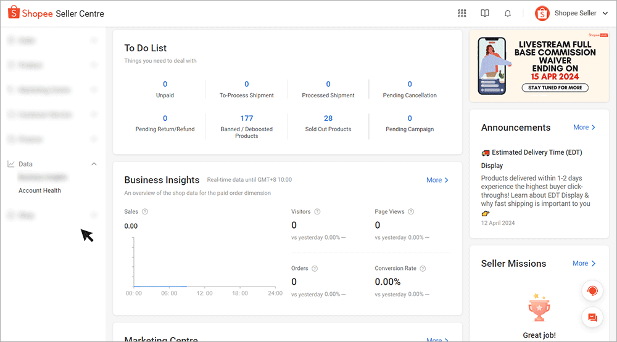Image resolution: width=617 pixels, height=342 pixels.
Task: Open Account Health in the sidebar
Action: coord(39,190)
